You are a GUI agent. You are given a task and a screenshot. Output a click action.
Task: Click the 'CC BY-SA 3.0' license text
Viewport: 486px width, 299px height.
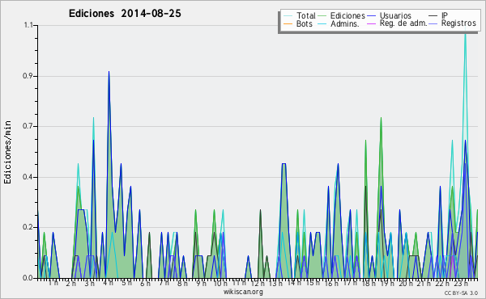(461, 293)
